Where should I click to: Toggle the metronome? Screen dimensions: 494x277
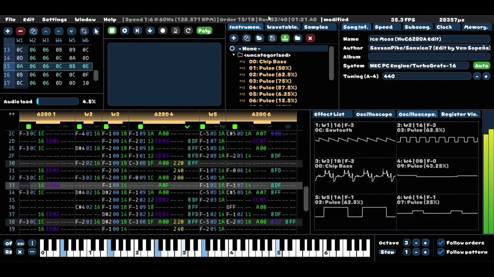[176, 30]
